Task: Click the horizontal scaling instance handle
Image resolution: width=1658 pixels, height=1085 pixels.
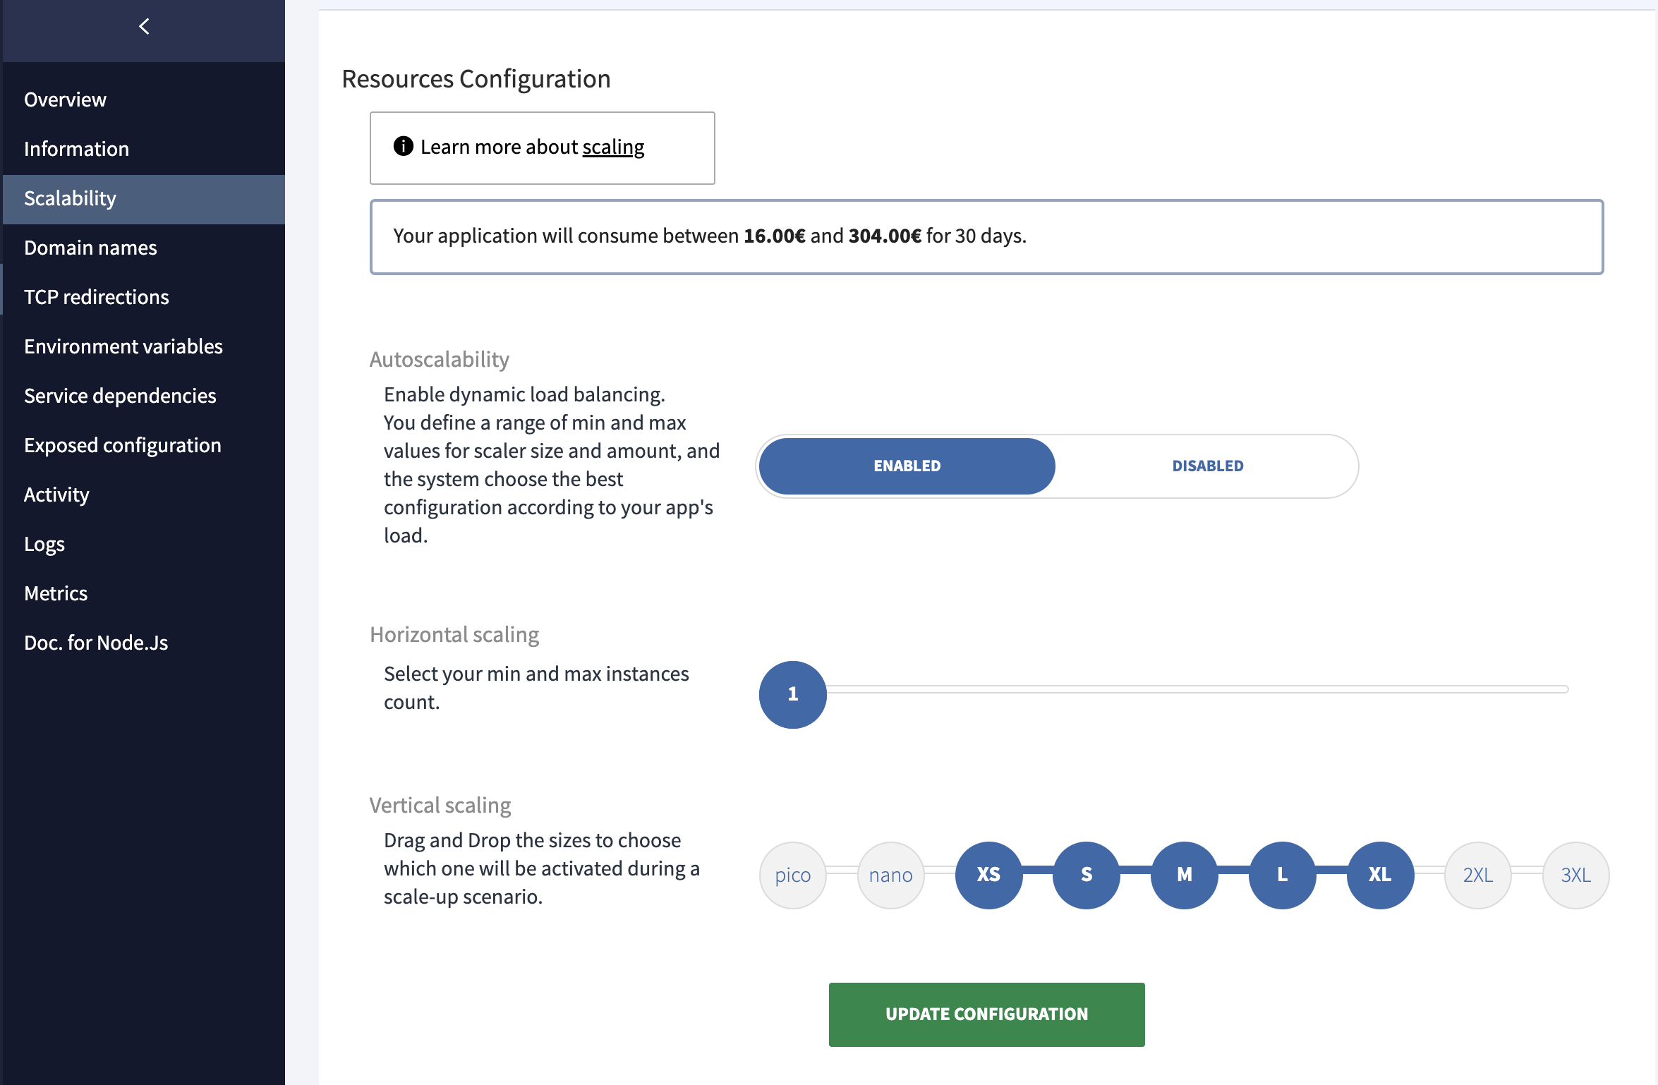Action: 792,694
